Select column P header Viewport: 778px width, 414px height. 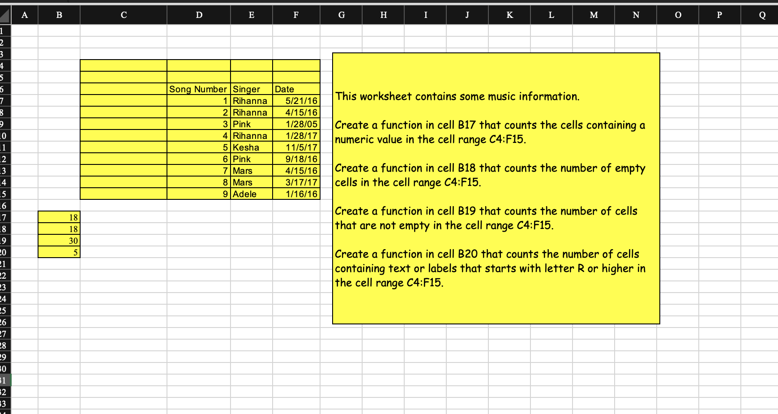pos(720,15)
